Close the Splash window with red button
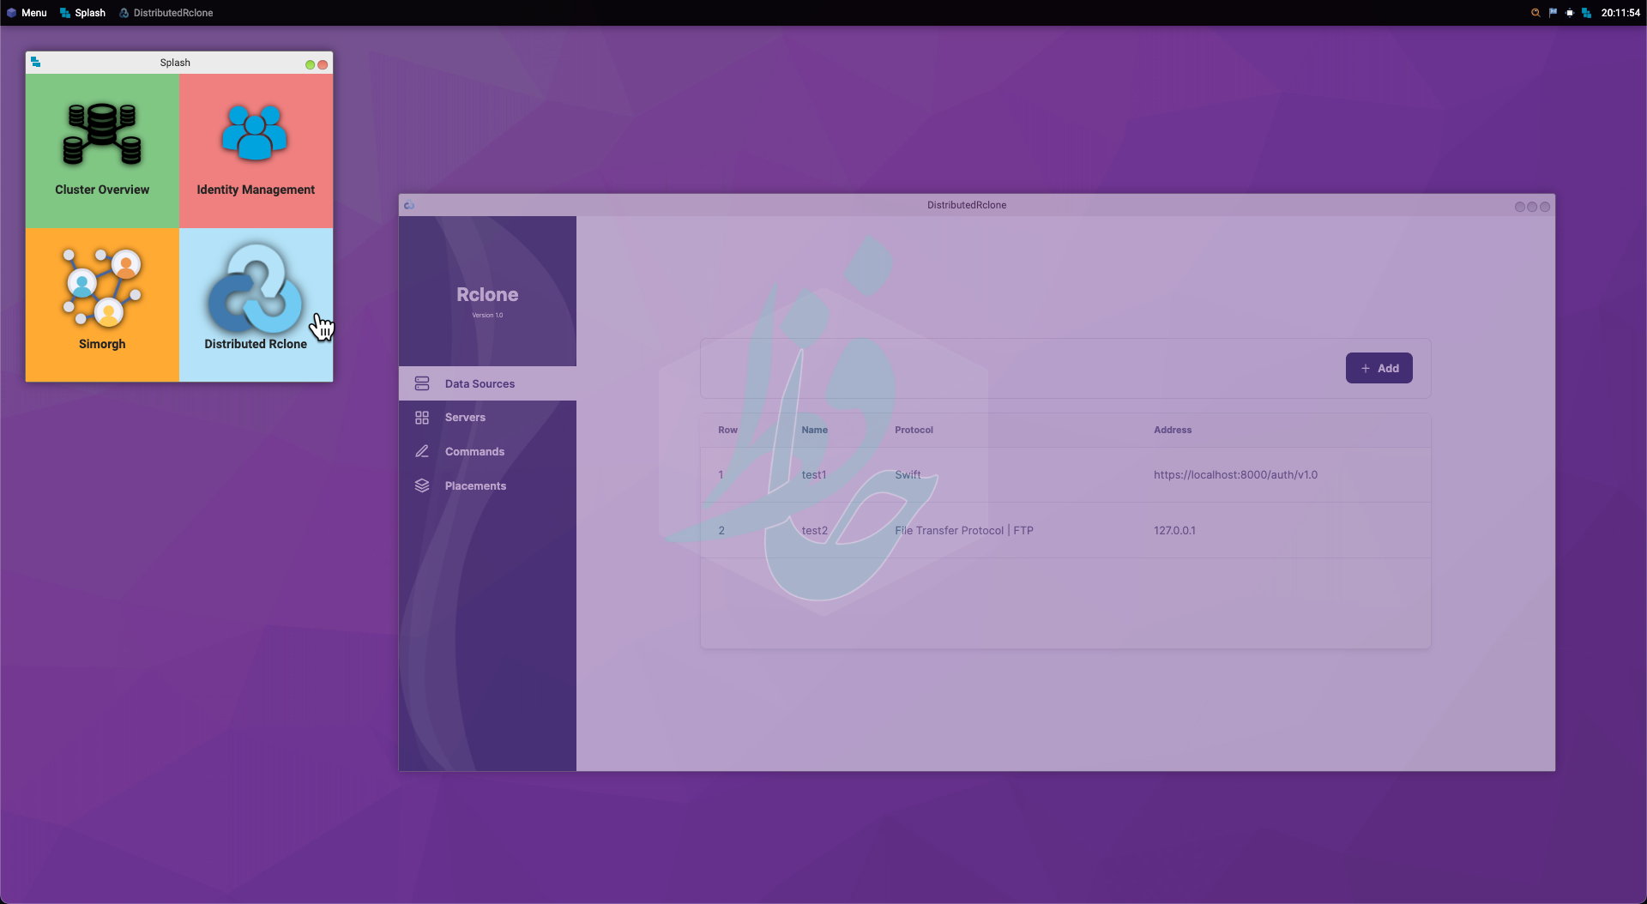Viewport: 1647px width, 904px height. tap(323, 64)
